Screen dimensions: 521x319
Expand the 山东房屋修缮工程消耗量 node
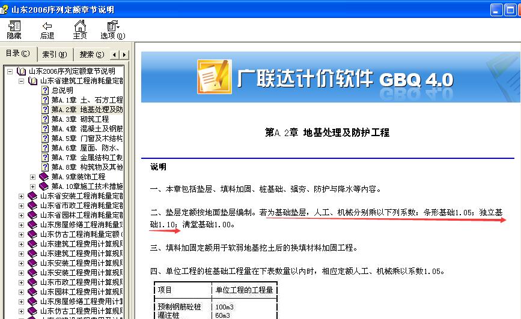click(x=21, y=225)
